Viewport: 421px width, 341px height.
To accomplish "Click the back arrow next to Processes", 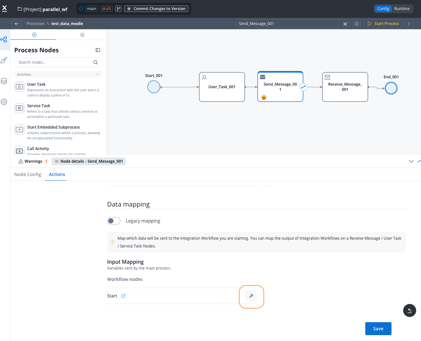I will [x=17, y=24].
